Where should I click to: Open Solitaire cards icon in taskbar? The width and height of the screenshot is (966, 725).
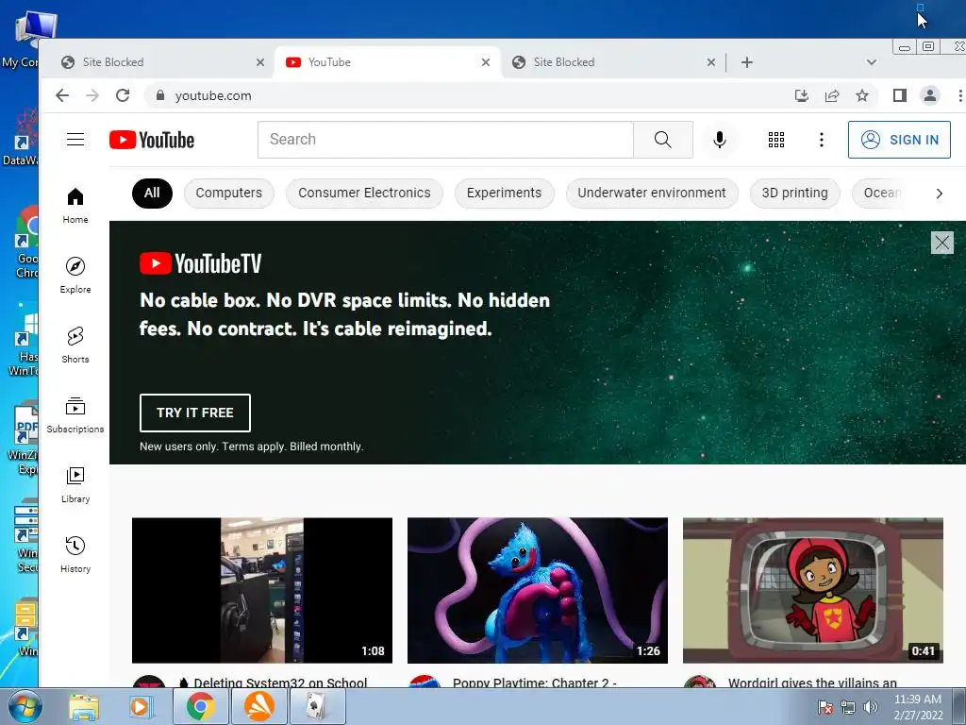(317, 706)
